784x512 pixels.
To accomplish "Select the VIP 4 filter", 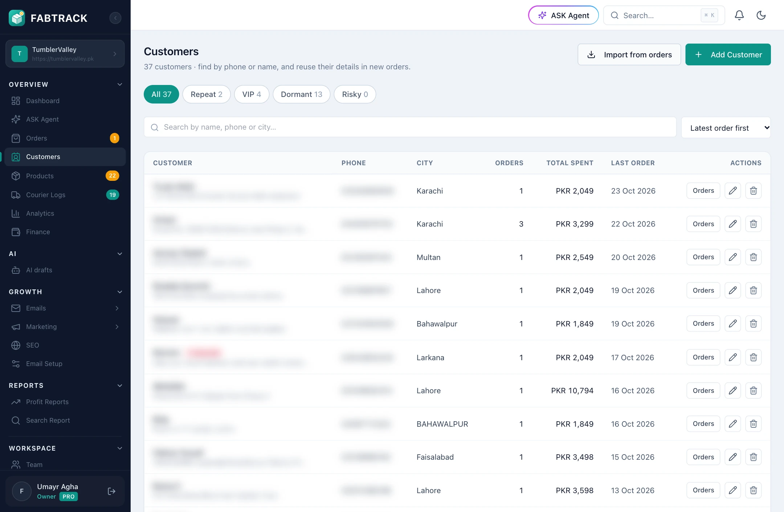I will point(252,94).
